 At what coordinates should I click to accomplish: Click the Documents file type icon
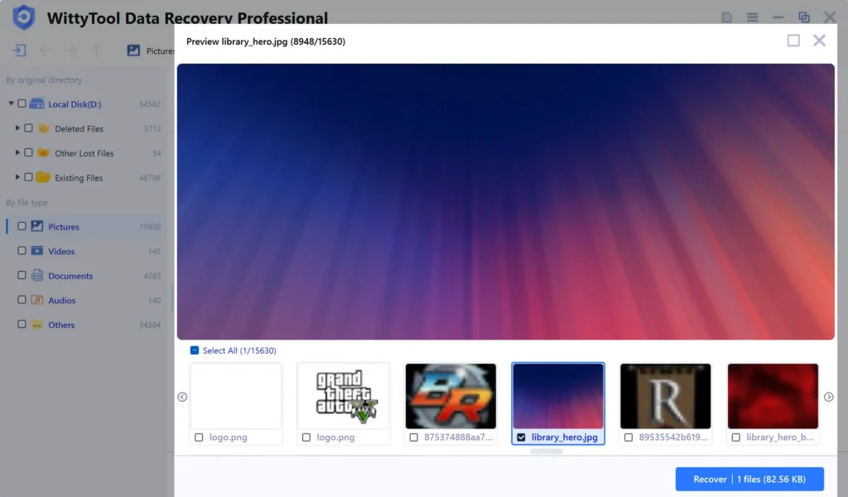pyautogui.click(x=37, y=276)
